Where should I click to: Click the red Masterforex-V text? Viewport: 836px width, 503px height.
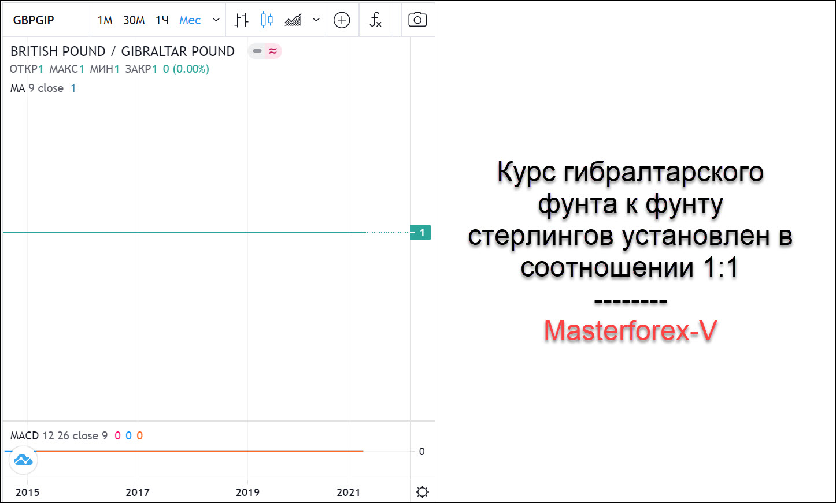click(630, 331)
